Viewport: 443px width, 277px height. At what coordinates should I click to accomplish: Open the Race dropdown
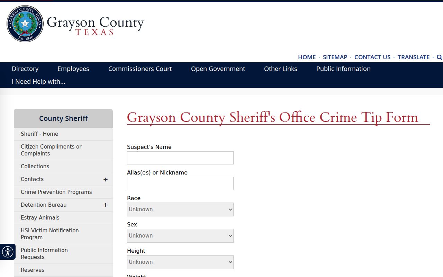(x=180, y=209)
